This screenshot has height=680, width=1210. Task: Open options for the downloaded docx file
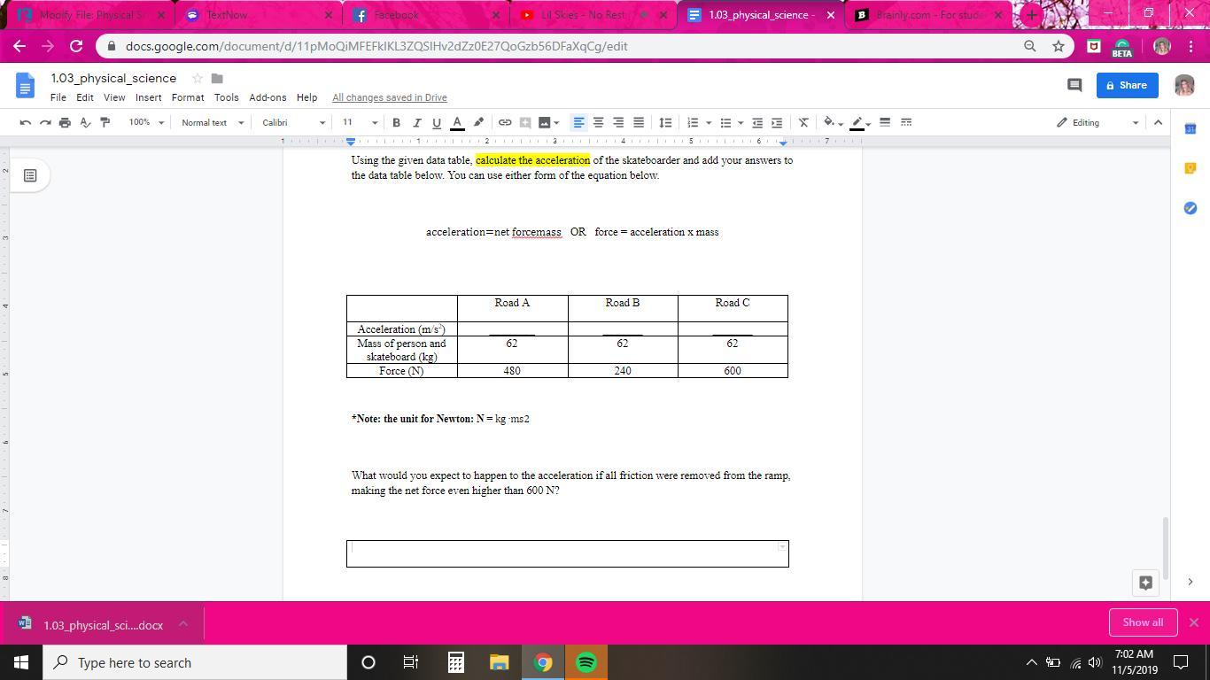(x=183, y=624)
